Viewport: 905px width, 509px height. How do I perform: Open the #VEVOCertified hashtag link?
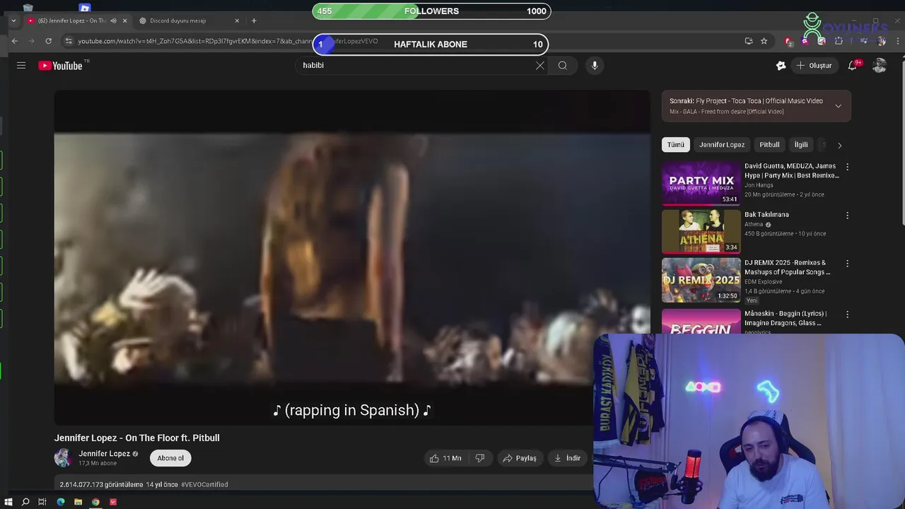[204, 484]
